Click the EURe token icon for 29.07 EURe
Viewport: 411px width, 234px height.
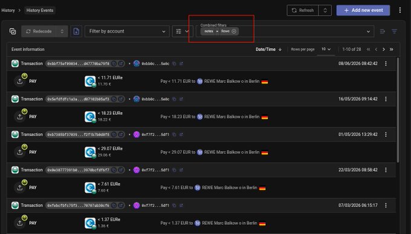(90, 152)
